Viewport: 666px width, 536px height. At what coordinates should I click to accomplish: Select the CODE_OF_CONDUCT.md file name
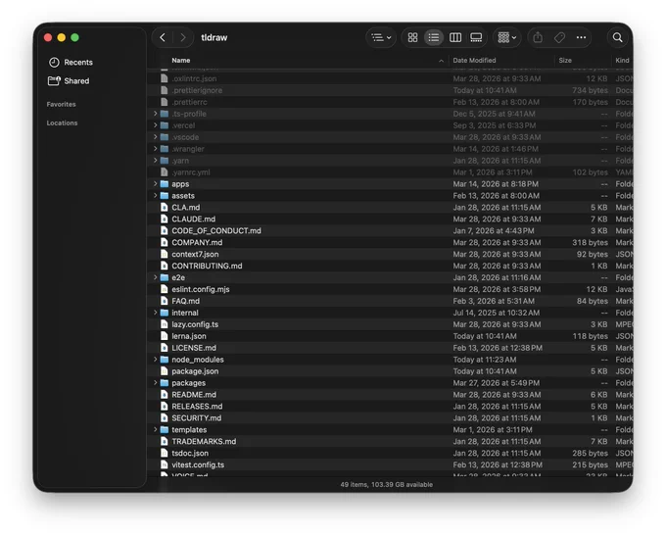point(216,231)
